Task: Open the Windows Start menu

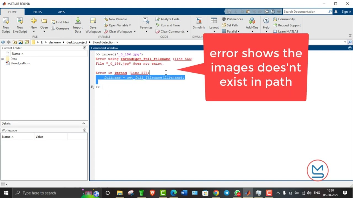Action: point(6,193)
